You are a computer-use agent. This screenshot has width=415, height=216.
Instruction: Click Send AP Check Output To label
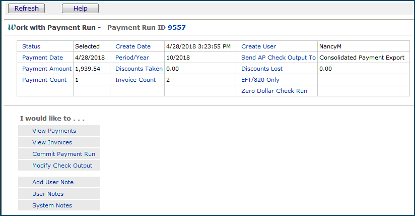click(279, 58)
